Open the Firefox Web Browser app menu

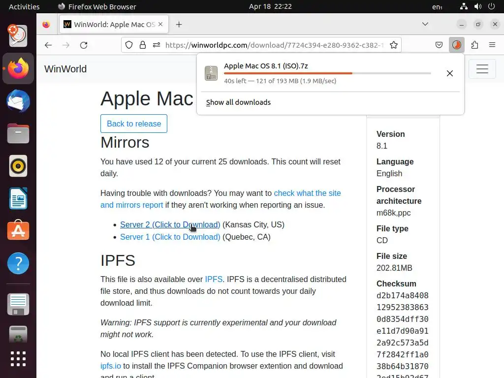pyautogui.click(x=97, y=6)
